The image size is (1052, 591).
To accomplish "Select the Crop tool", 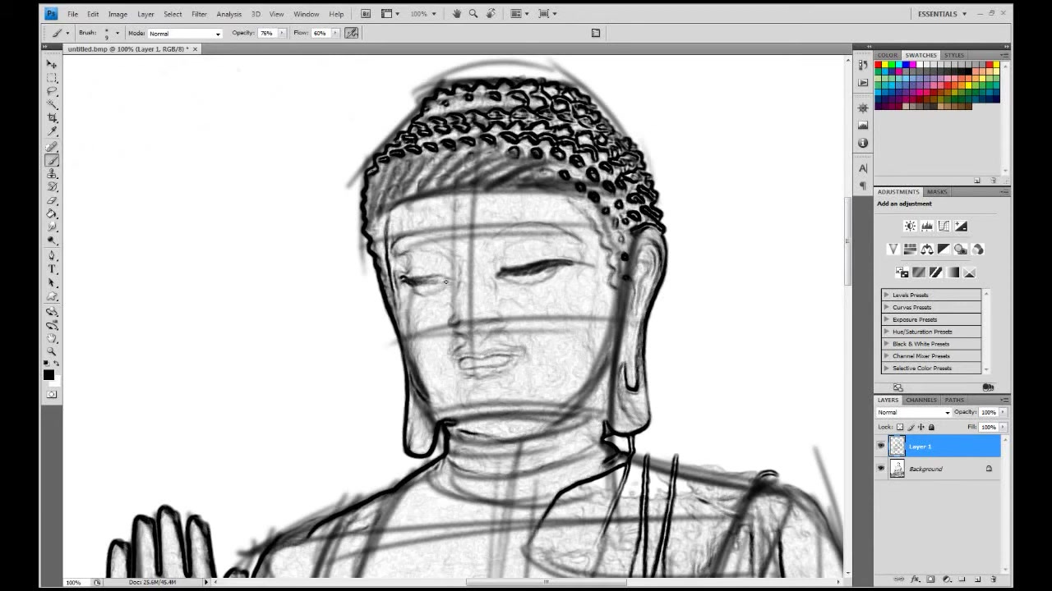I will point(52,118).
